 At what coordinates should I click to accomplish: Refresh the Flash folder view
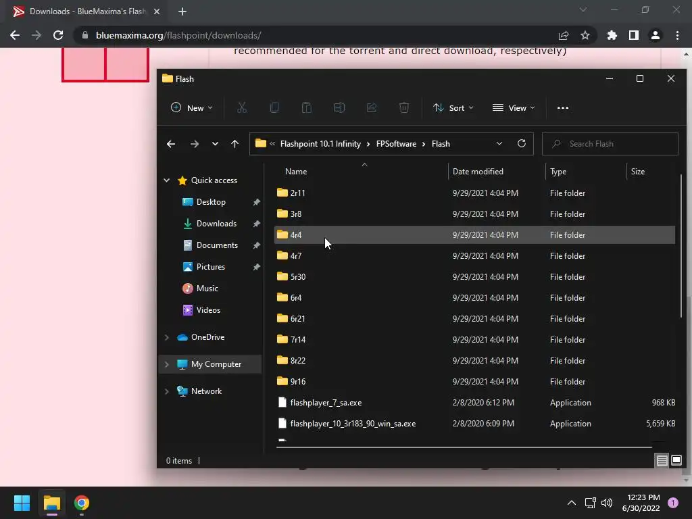[x=522, y=143]
